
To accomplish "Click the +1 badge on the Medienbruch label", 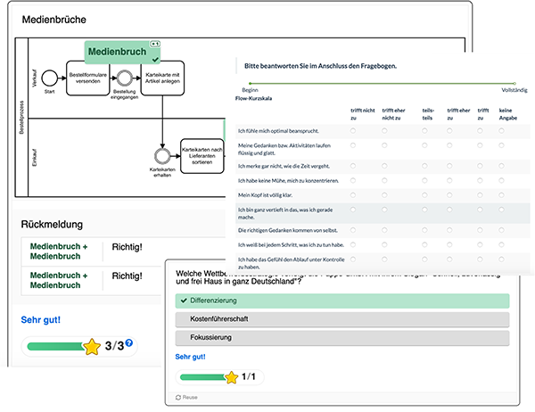I will click(x=155, y=44).
